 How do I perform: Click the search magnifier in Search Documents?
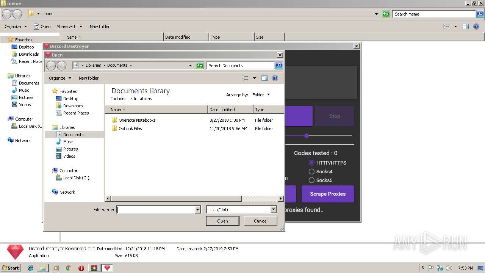278,66
